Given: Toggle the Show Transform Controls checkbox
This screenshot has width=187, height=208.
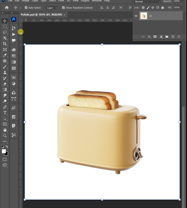Looking at the screenshot, I should point(63,8).
